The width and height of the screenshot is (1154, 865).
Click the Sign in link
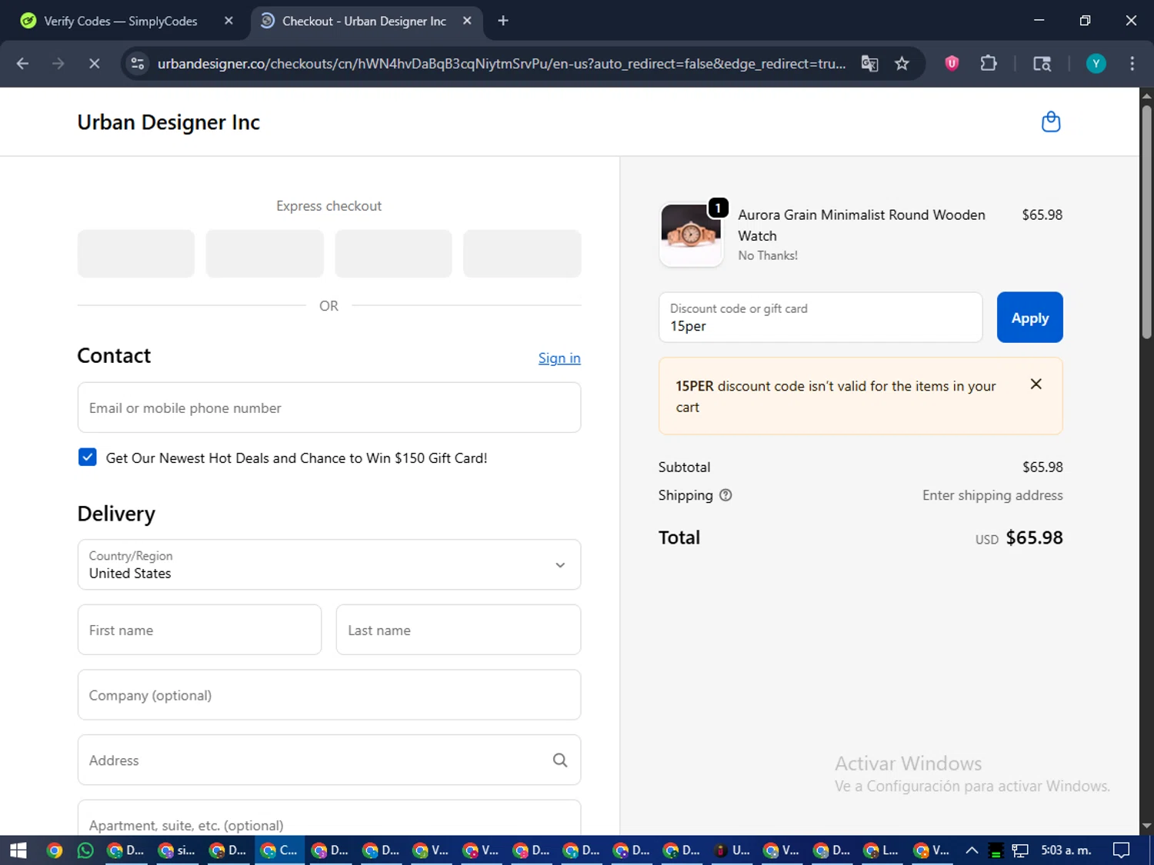coord(559,358)
